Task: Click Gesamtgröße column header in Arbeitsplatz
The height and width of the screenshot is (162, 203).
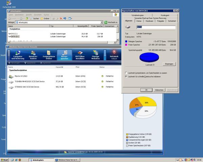Action: (81, 26)
